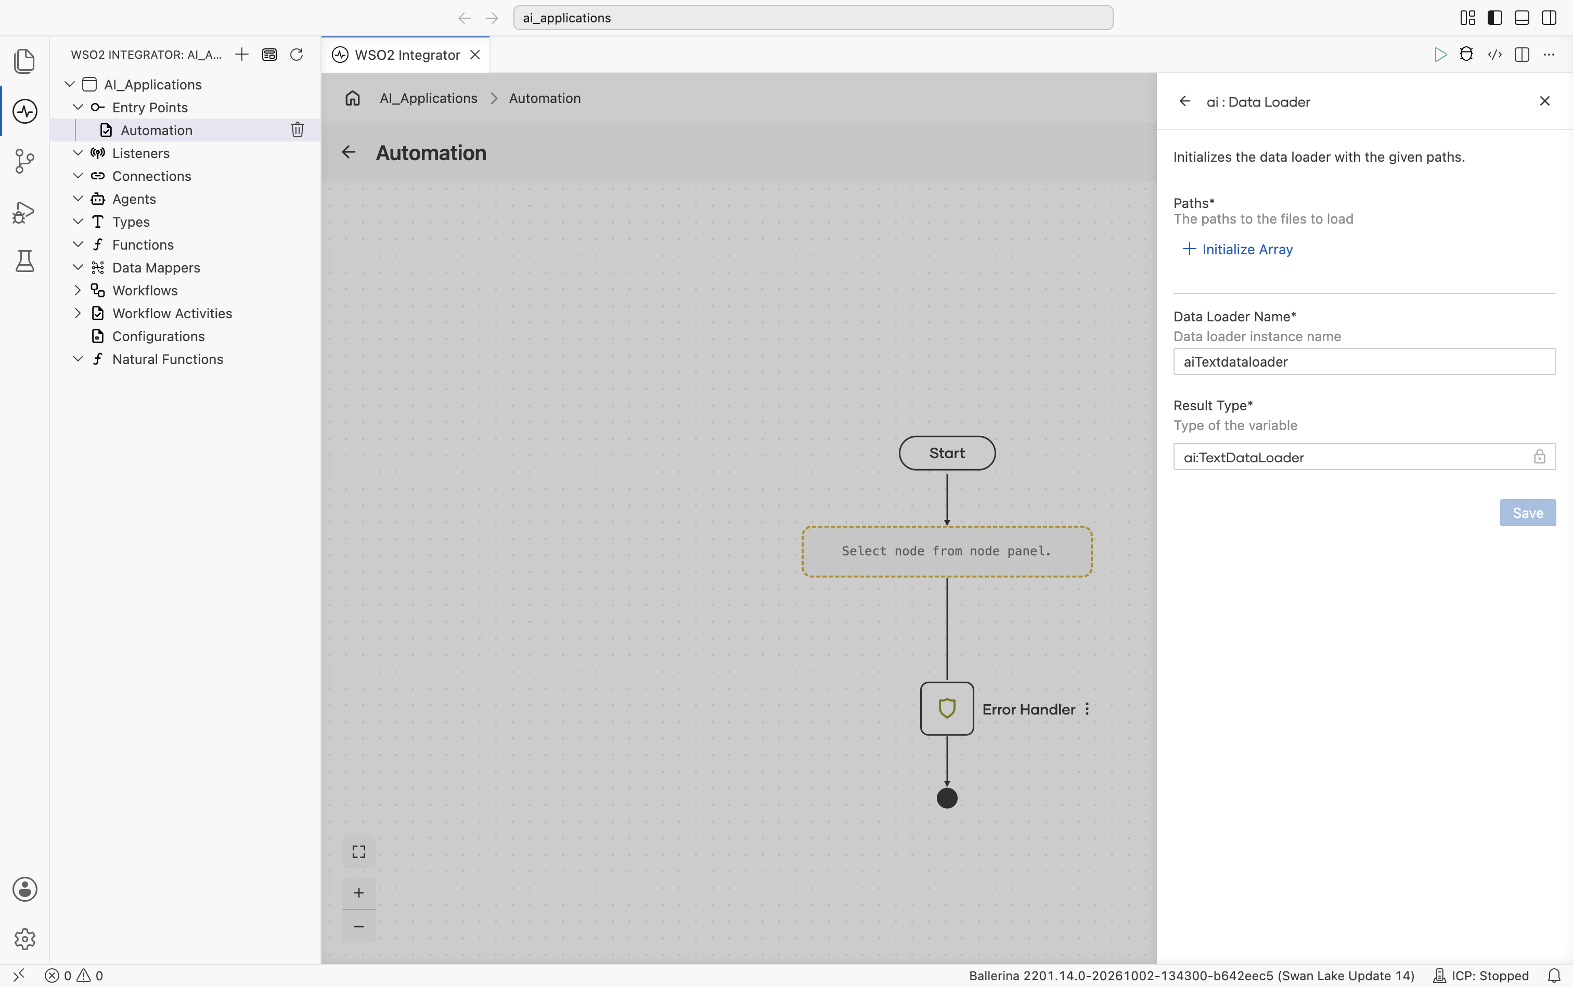Open Error Handler node options menu
The width and height of the screenshot is (1573, 987).
click(x=1087, y=709)
